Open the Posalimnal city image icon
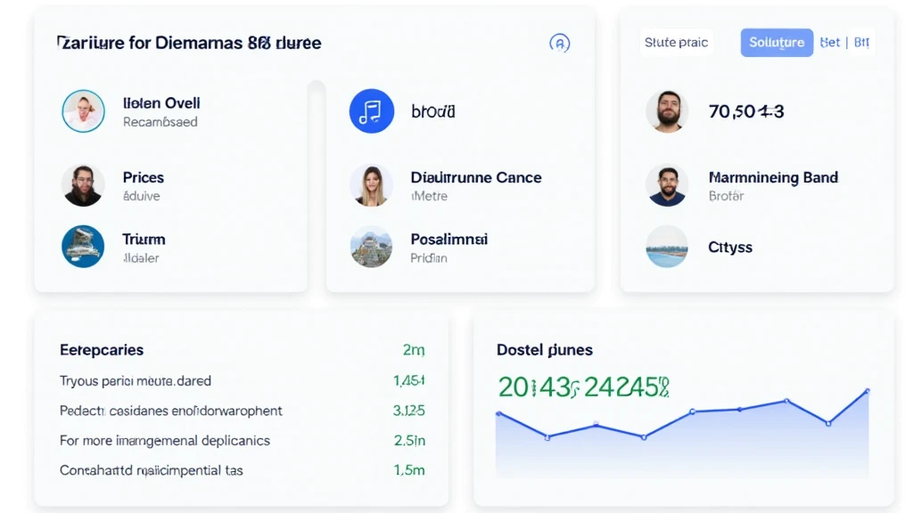 click(x=371, y=247)
